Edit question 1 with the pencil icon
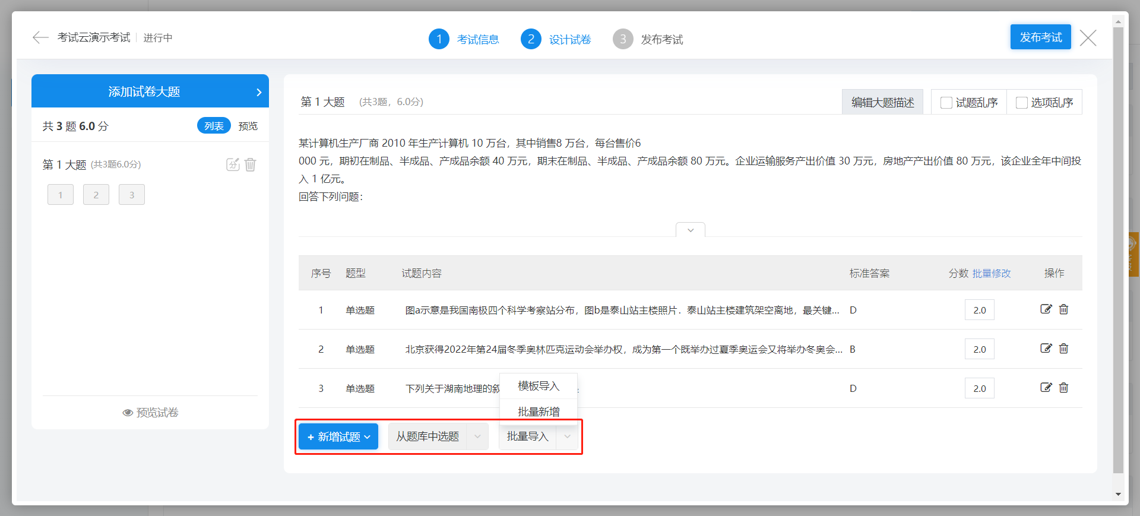Image resolution: width=1140 pixels, height=516 pixels. pyautogui.click(x=1046, y=309)
